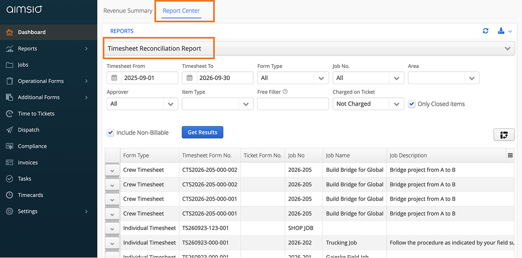This screenshot has height=258, width=522.
Task: Click the Jobs folder icon
Action: tap(9, 65)
